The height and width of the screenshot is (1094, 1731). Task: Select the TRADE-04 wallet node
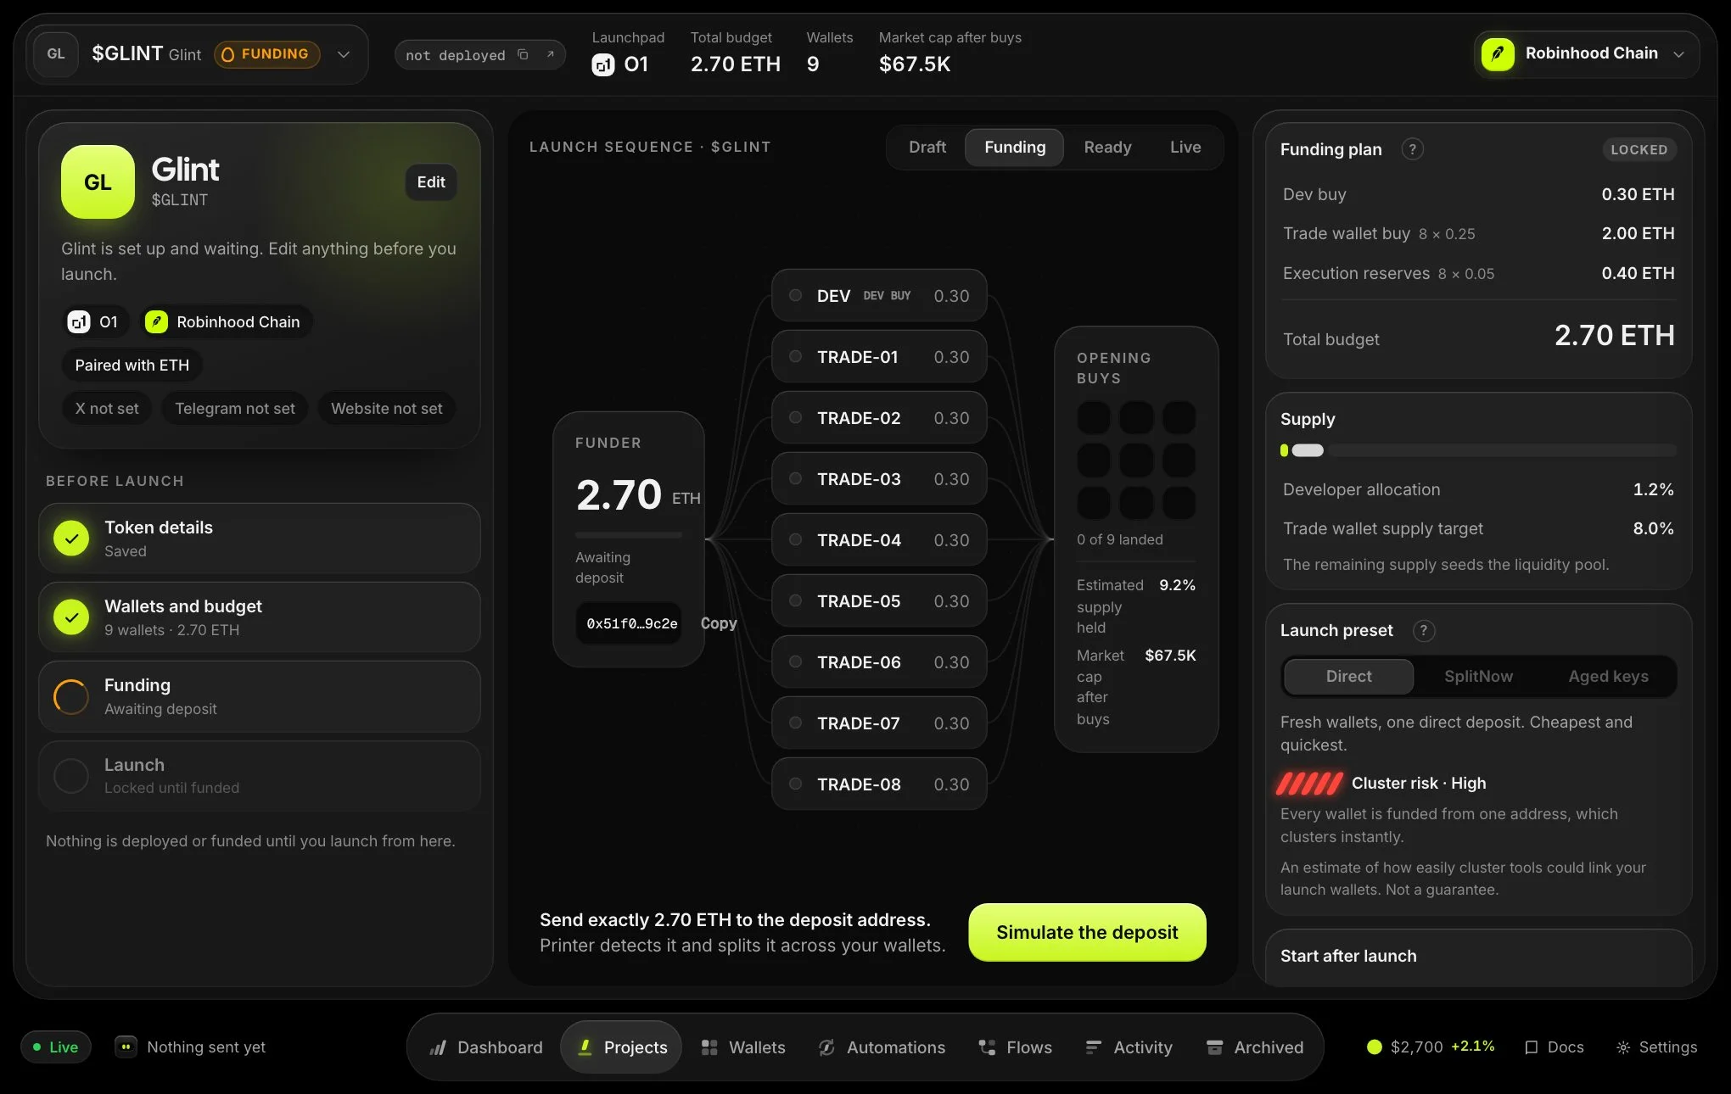(x=879, y=540)
